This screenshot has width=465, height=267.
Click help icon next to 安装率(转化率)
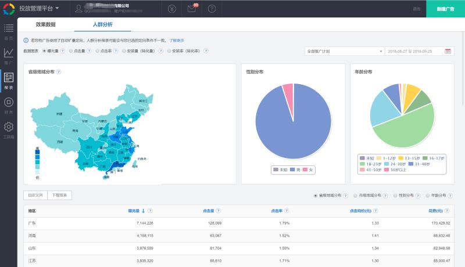pyautogui.click(x=206, y=51)
